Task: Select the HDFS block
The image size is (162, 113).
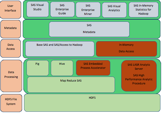Action: (92, 103)
